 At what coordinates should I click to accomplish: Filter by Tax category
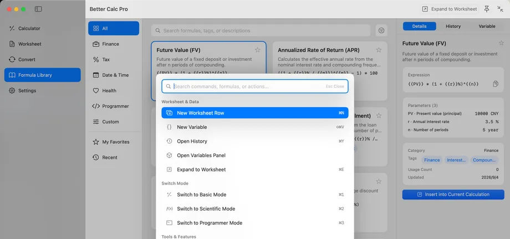click(x=114, y=59)
